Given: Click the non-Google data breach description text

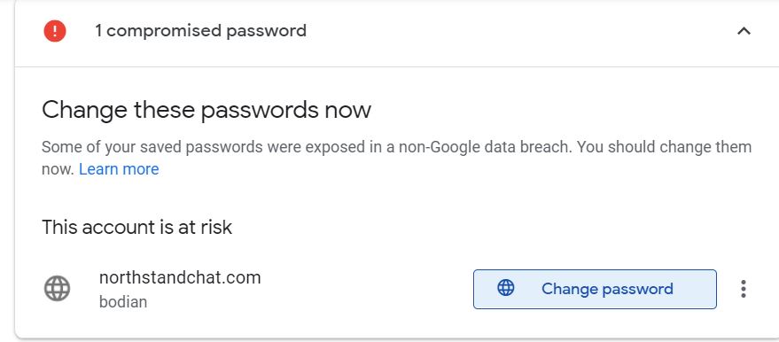Looking at the screenshot, I should (396, 159).
